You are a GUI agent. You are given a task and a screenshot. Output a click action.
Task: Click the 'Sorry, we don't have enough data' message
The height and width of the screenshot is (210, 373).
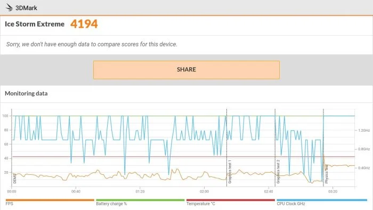point(92,44)
